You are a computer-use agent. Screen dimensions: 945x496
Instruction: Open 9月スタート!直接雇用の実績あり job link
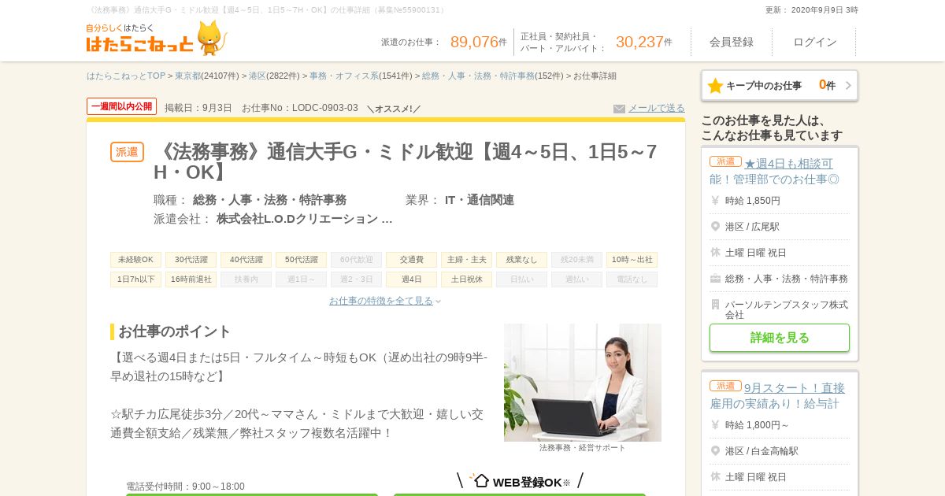click(x=777, y=395)
